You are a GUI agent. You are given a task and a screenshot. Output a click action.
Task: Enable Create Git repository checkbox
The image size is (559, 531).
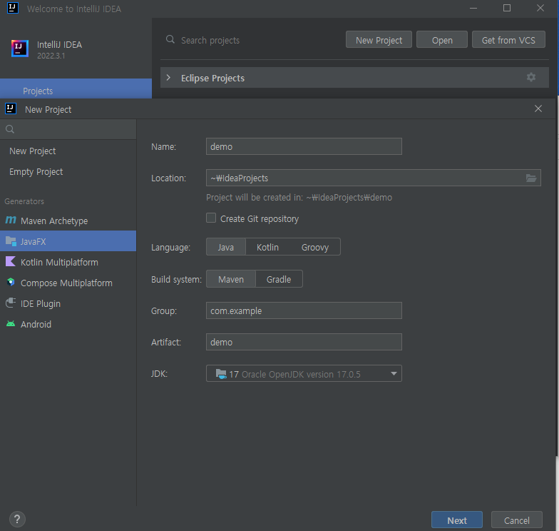pos(211,218)
